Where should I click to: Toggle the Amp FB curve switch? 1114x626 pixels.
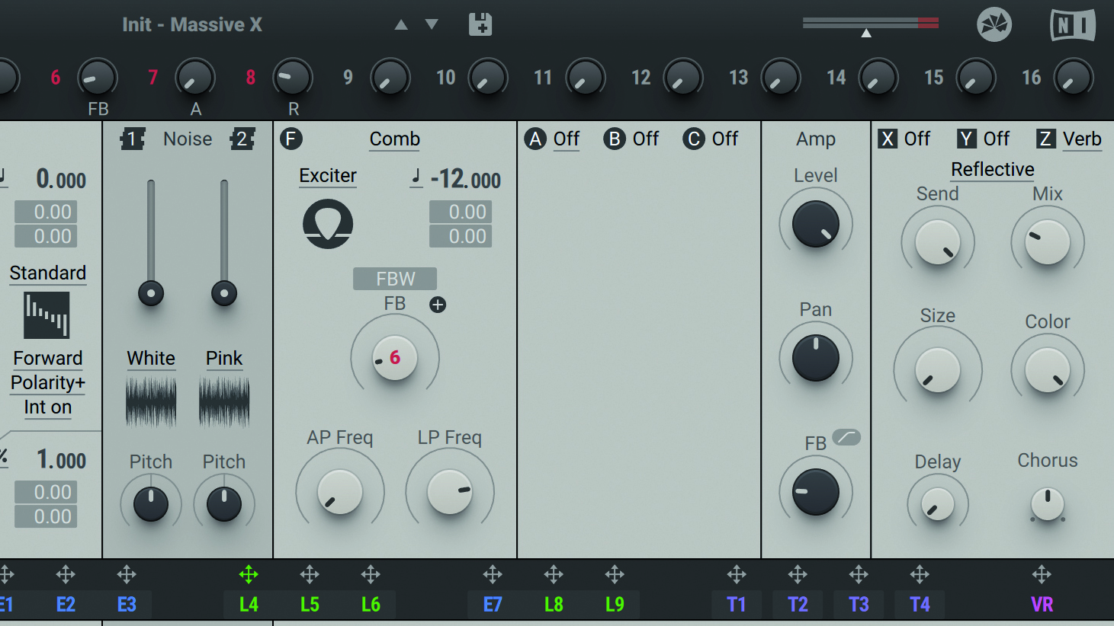846,437
